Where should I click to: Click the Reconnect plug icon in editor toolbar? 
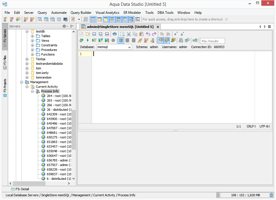pos(140,40)
